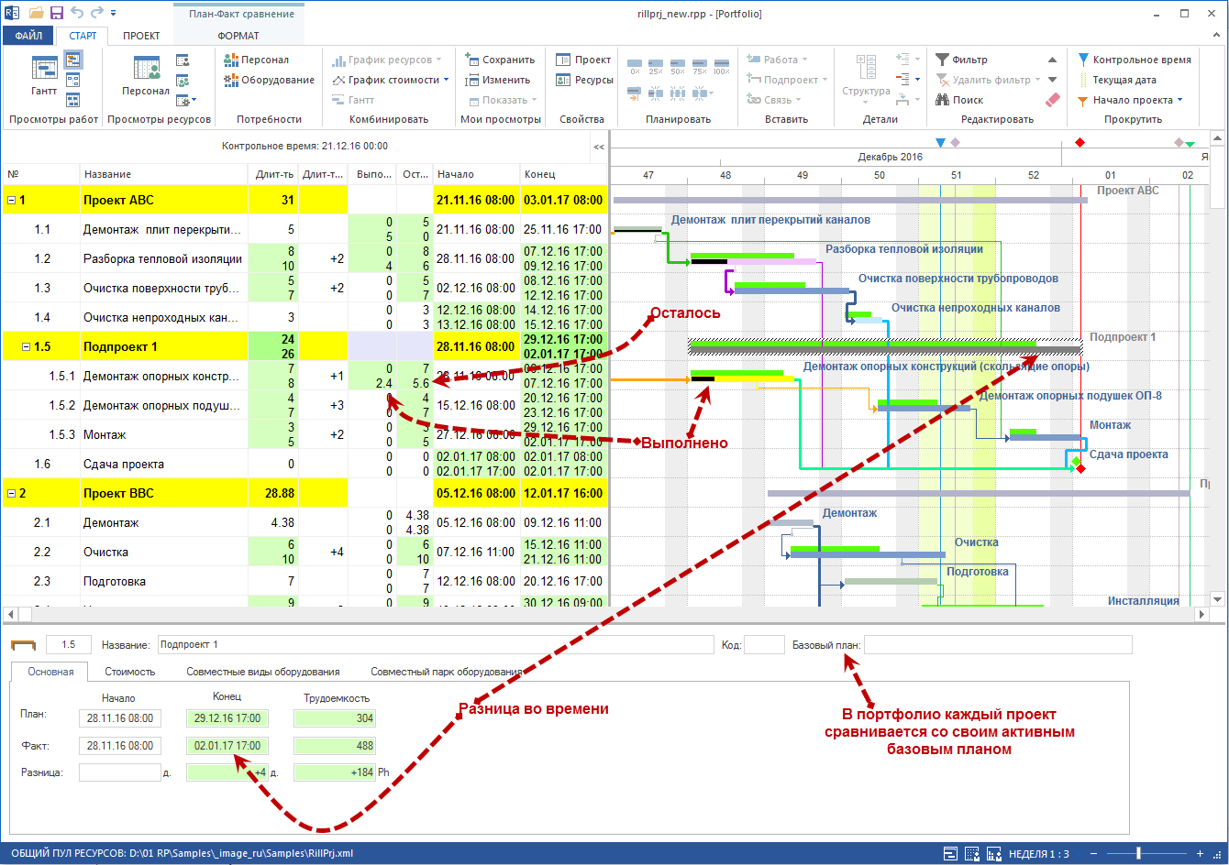Screen dimensions: 1229x865
Task: Select the Сдача проекта row
Action: click(x=304, y=464)
